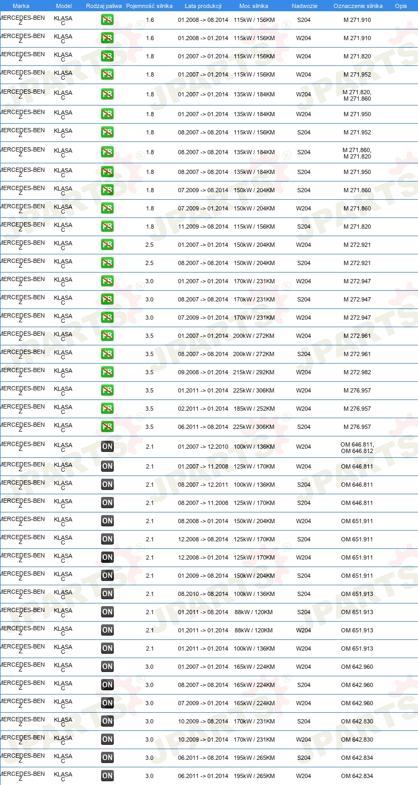The height and width of the screenshot is (785, 418).
Task: Click ON icon in S204 OM 642.830 row
Action: point(107,721)
